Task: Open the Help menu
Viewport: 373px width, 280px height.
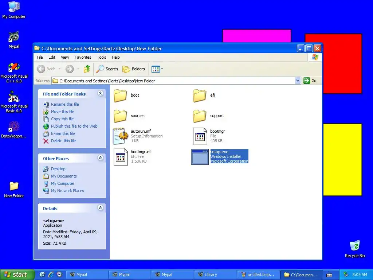Action: 115,57
